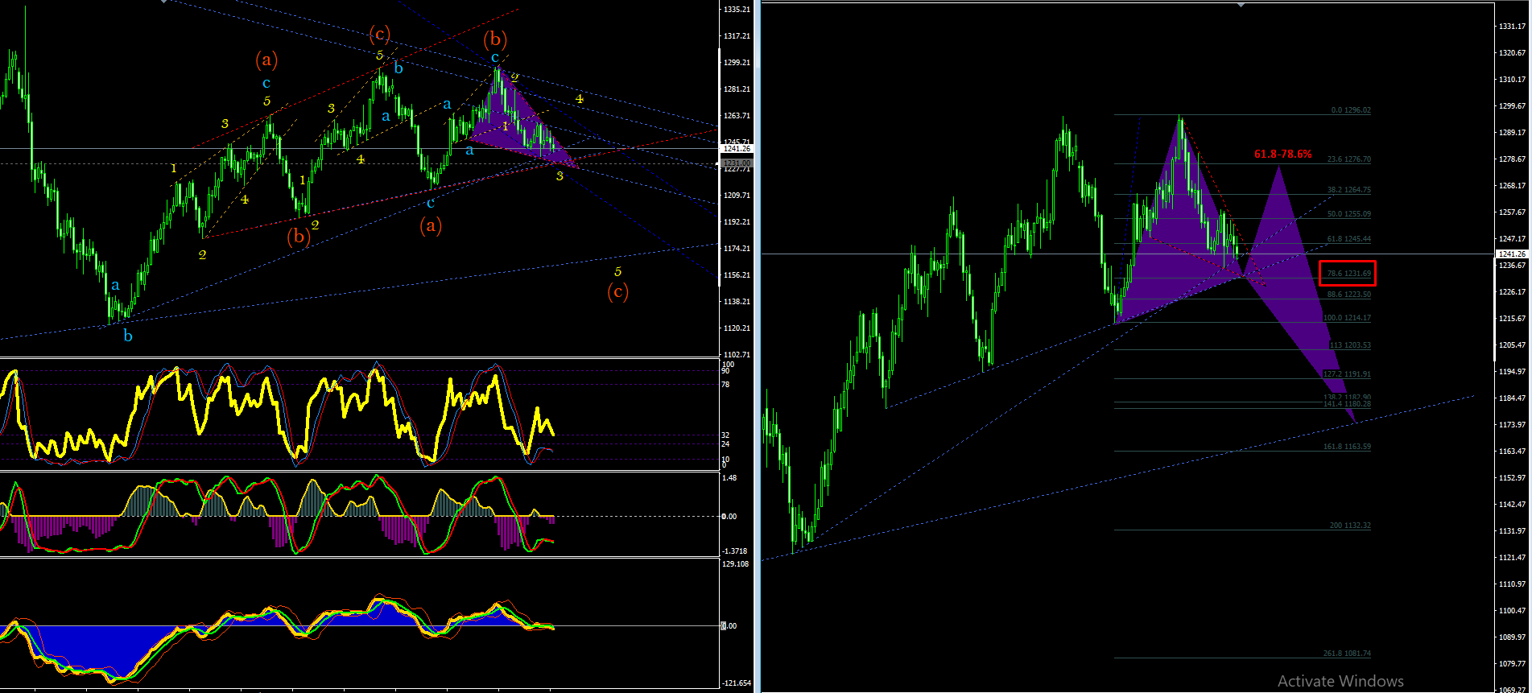Select the -1.3718 indicator scale value
The height and width of the screenshot is (693, 1532).
(x=735, y=551)
